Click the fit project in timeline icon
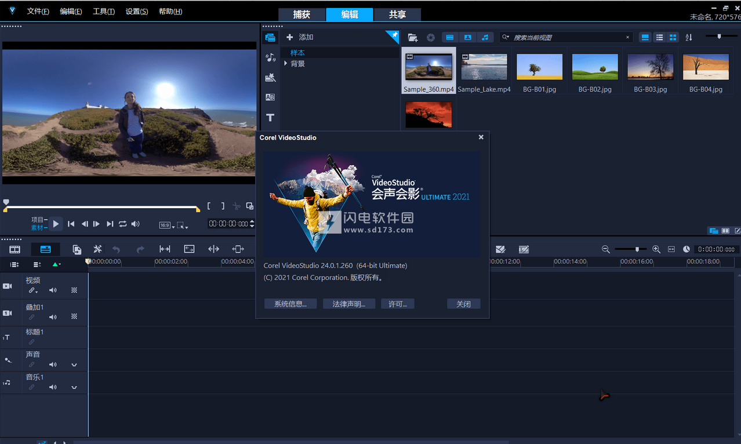Image resolution: width=741 pixels, height=444 pixels. tap(671, 249)
